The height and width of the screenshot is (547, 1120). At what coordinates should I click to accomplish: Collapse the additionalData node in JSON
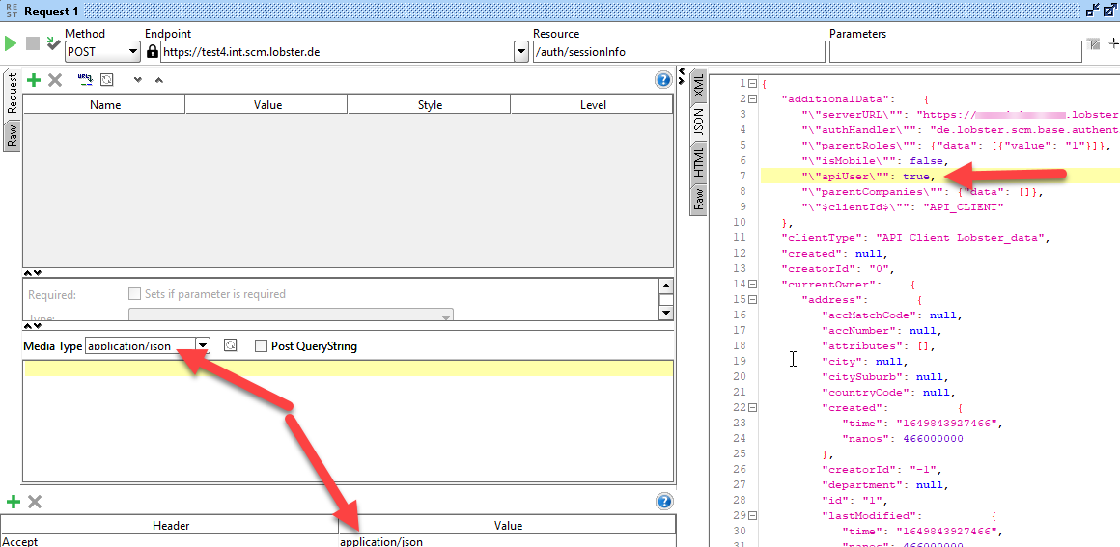[752, 98]
